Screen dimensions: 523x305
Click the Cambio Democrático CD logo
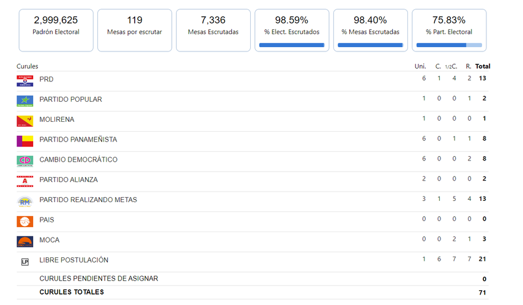coord(24,160)
